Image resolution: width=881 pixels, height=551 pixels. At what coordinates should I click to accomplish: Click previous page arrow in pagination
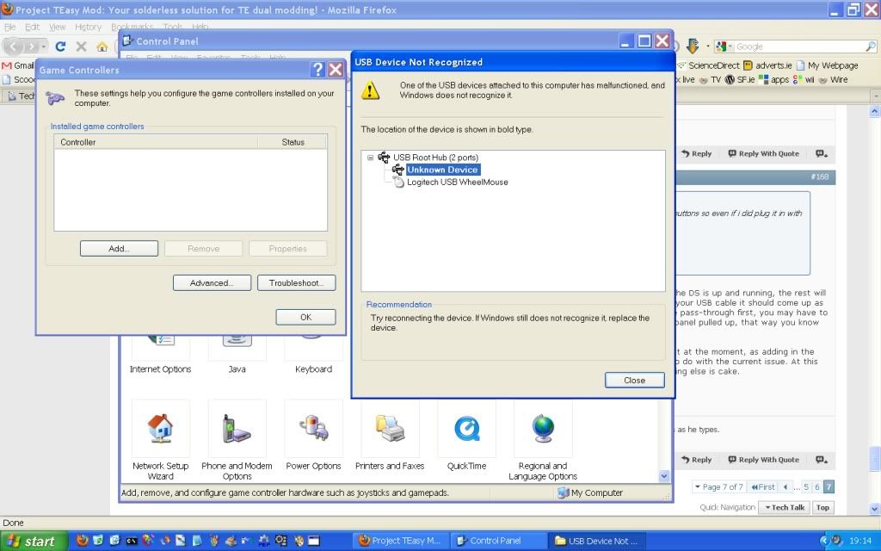coord(786,487)
